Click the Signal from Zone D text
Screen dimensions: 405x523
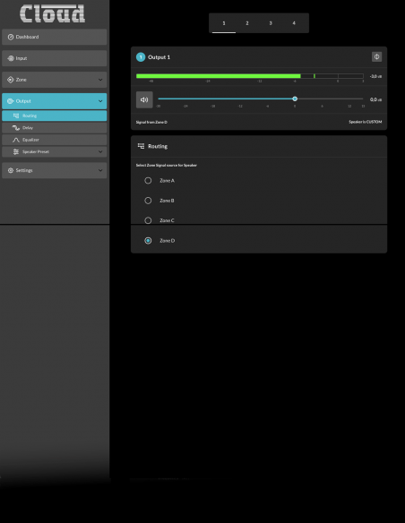click(x=151, y=123)
